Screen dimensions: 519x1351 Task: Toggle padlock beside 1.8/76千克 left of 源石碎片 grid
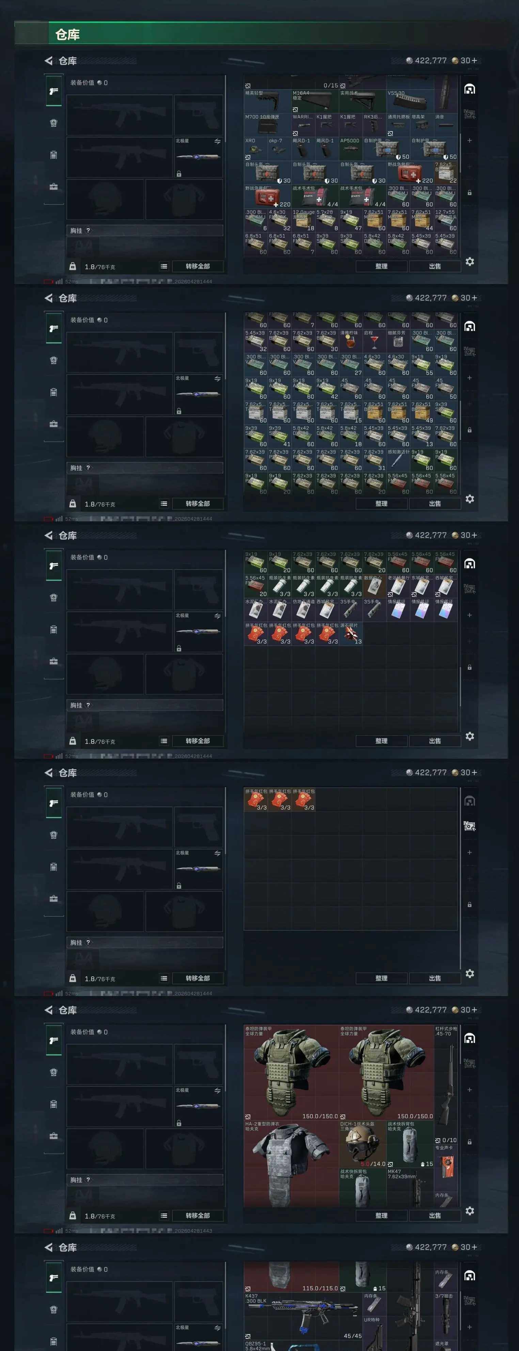(73, 741)
